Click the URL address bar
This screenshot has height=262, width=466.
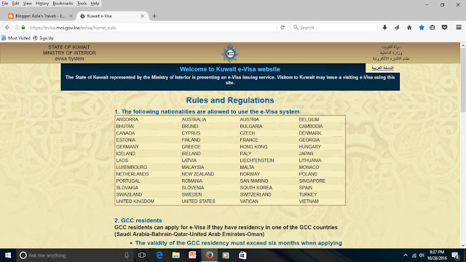pyautogui.click(x=152, y=28)
